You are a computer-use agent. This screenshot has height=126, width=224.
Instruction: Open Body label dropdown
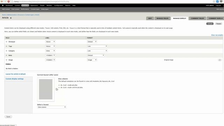tap(50, 55)
